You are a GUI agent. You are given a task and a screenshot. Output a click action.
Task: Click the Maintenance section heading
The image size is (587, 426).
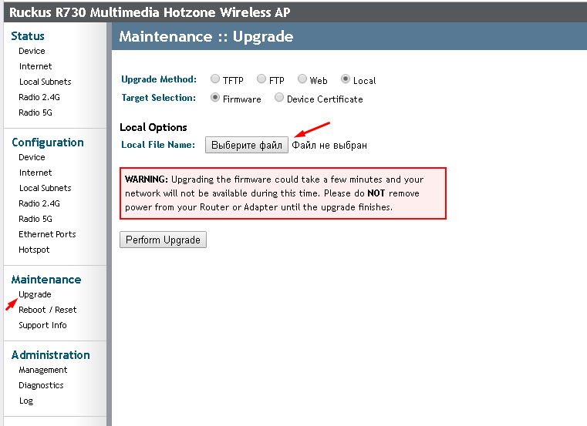coord(46,280)
